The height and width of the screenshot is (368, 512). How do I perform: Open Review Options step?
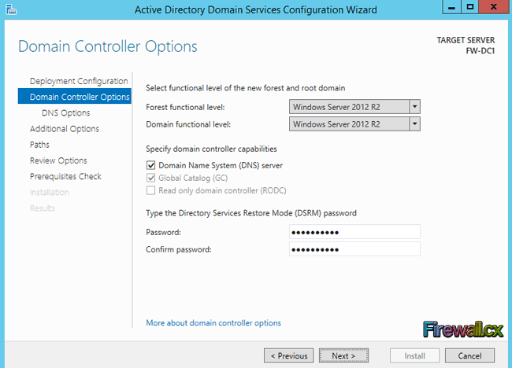58,160
